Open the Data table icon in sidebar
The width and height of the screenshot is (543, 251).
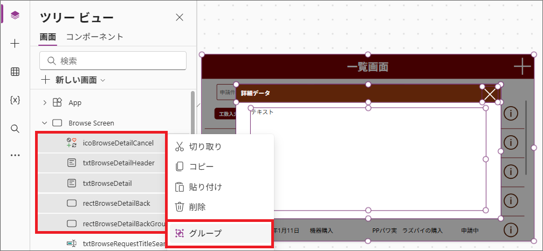point(15,72)
